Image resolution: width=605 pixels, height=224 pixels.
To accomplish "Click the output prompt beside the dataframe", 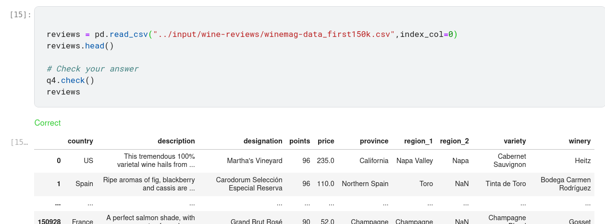I will pyautogui.click(x=19, y=142).
